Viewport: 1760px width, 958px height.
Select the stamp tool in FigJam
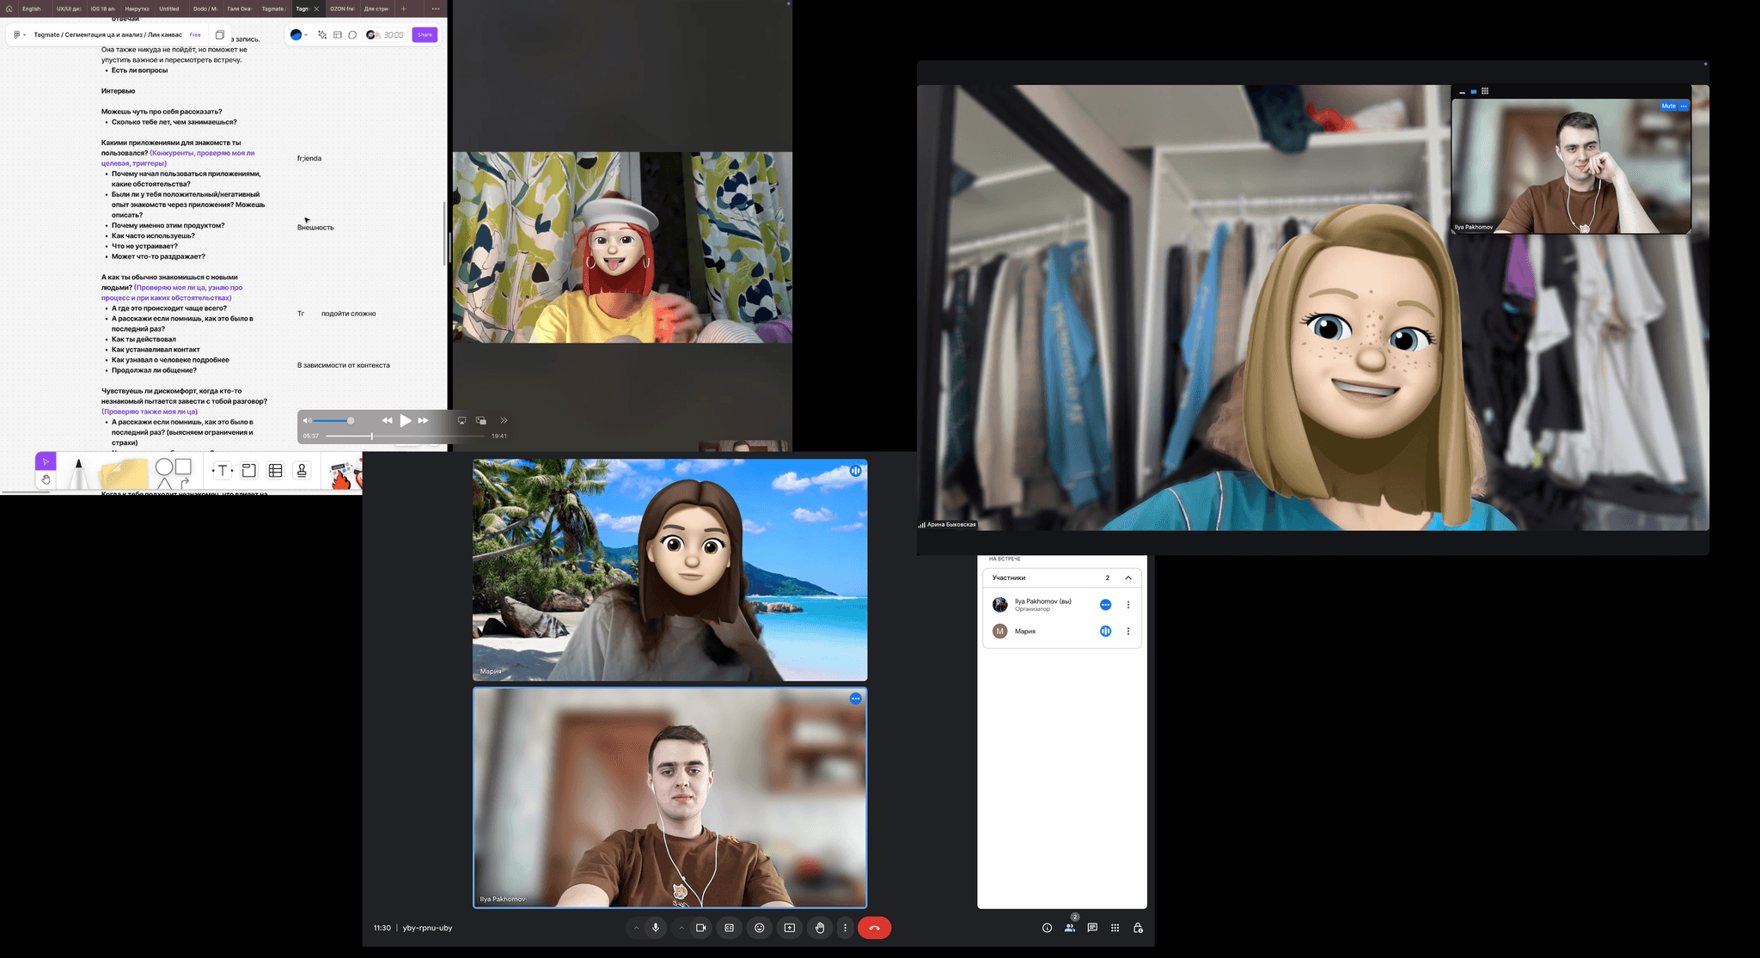(302, 470)
